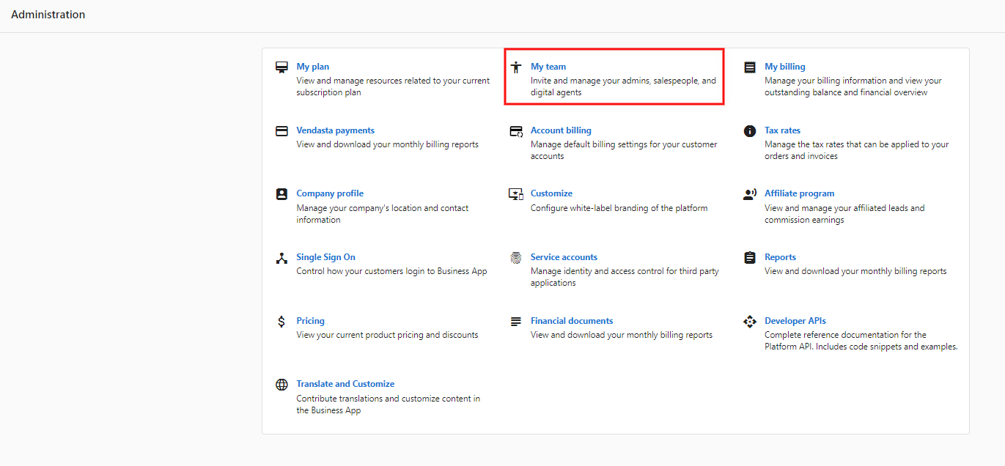1005x466 pixels.
Task: Click the Account billing card icon
Action: point(516,131)
